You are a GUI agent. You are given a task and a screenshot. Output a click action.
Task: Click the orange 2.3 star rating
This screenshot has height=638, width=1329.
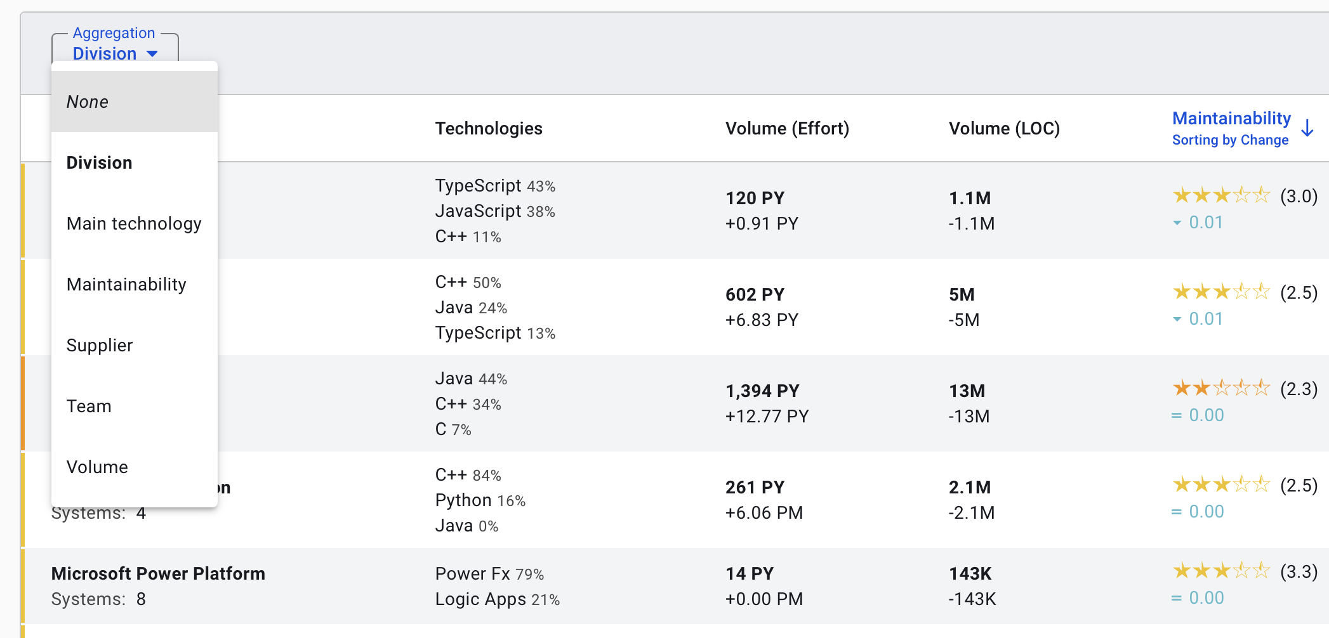coord(1220,388)
